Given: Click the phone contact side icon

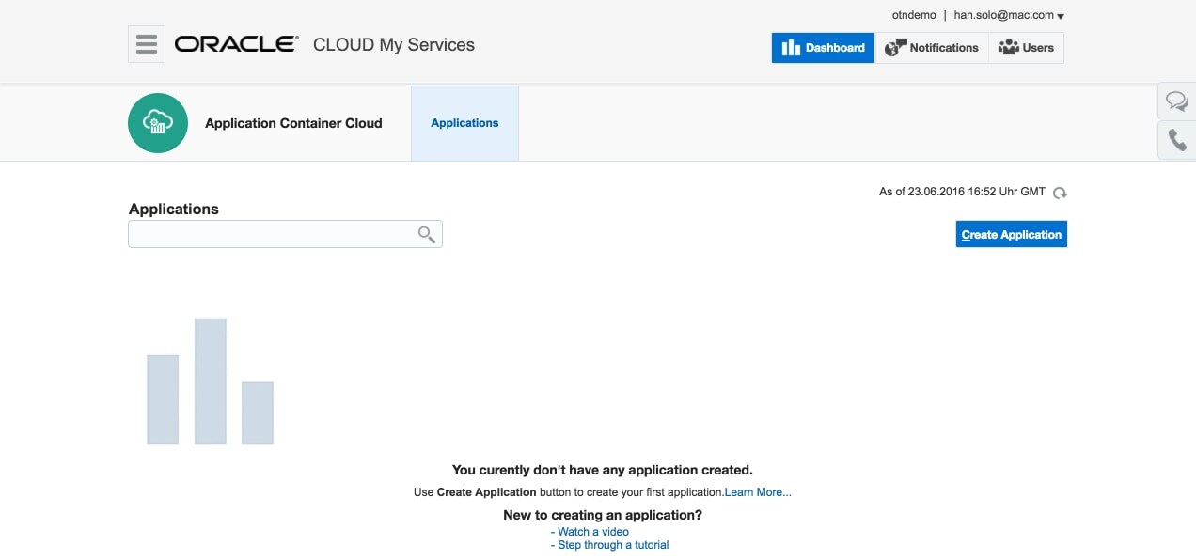Looking at the screenshot, I should pos(1176,140).
